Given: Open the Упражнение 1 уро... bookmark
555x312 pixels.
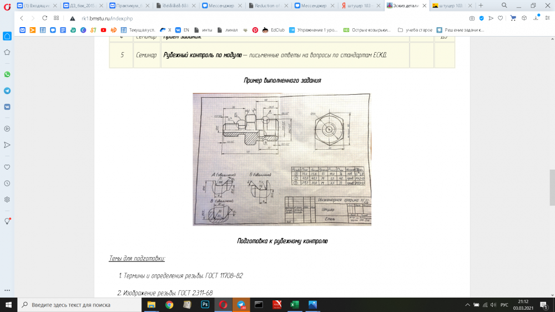Looking at the screenshot, I should (x=313, y=30).
